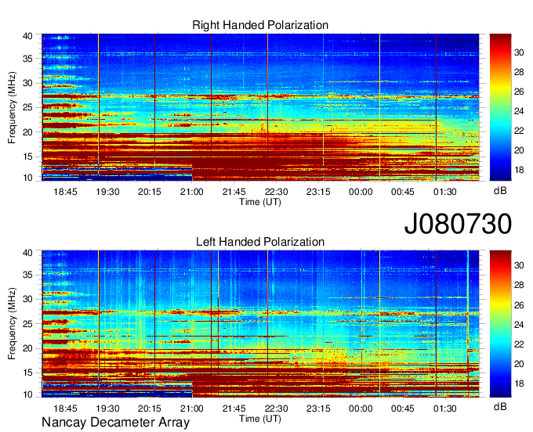Click the 01:30 time tick of top plot
Image resolution: width=533 pixels, height=432 pixels.
[x=445, y=192]
